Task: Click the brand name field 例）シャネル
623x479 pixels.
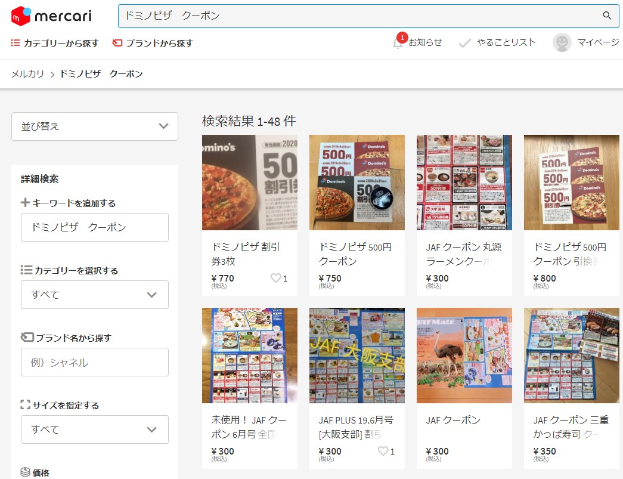Action: click(95, 362)
